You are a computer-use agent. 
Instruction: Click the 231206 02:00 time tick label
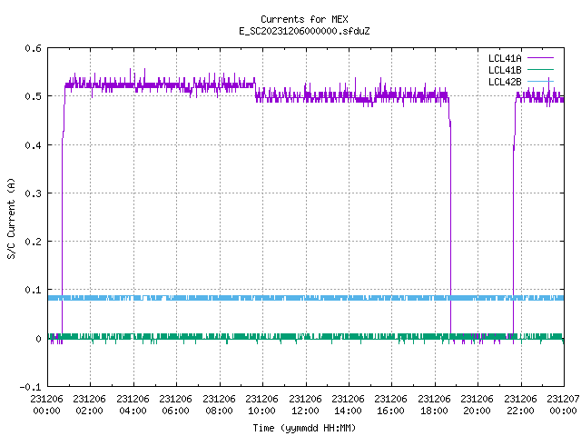tap(89, 405)
